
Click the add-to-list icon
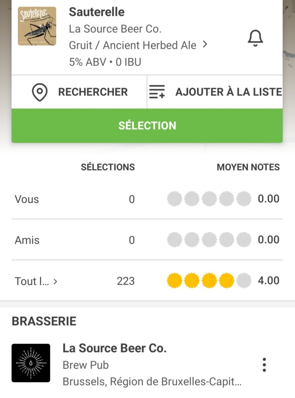pos(157,92)
